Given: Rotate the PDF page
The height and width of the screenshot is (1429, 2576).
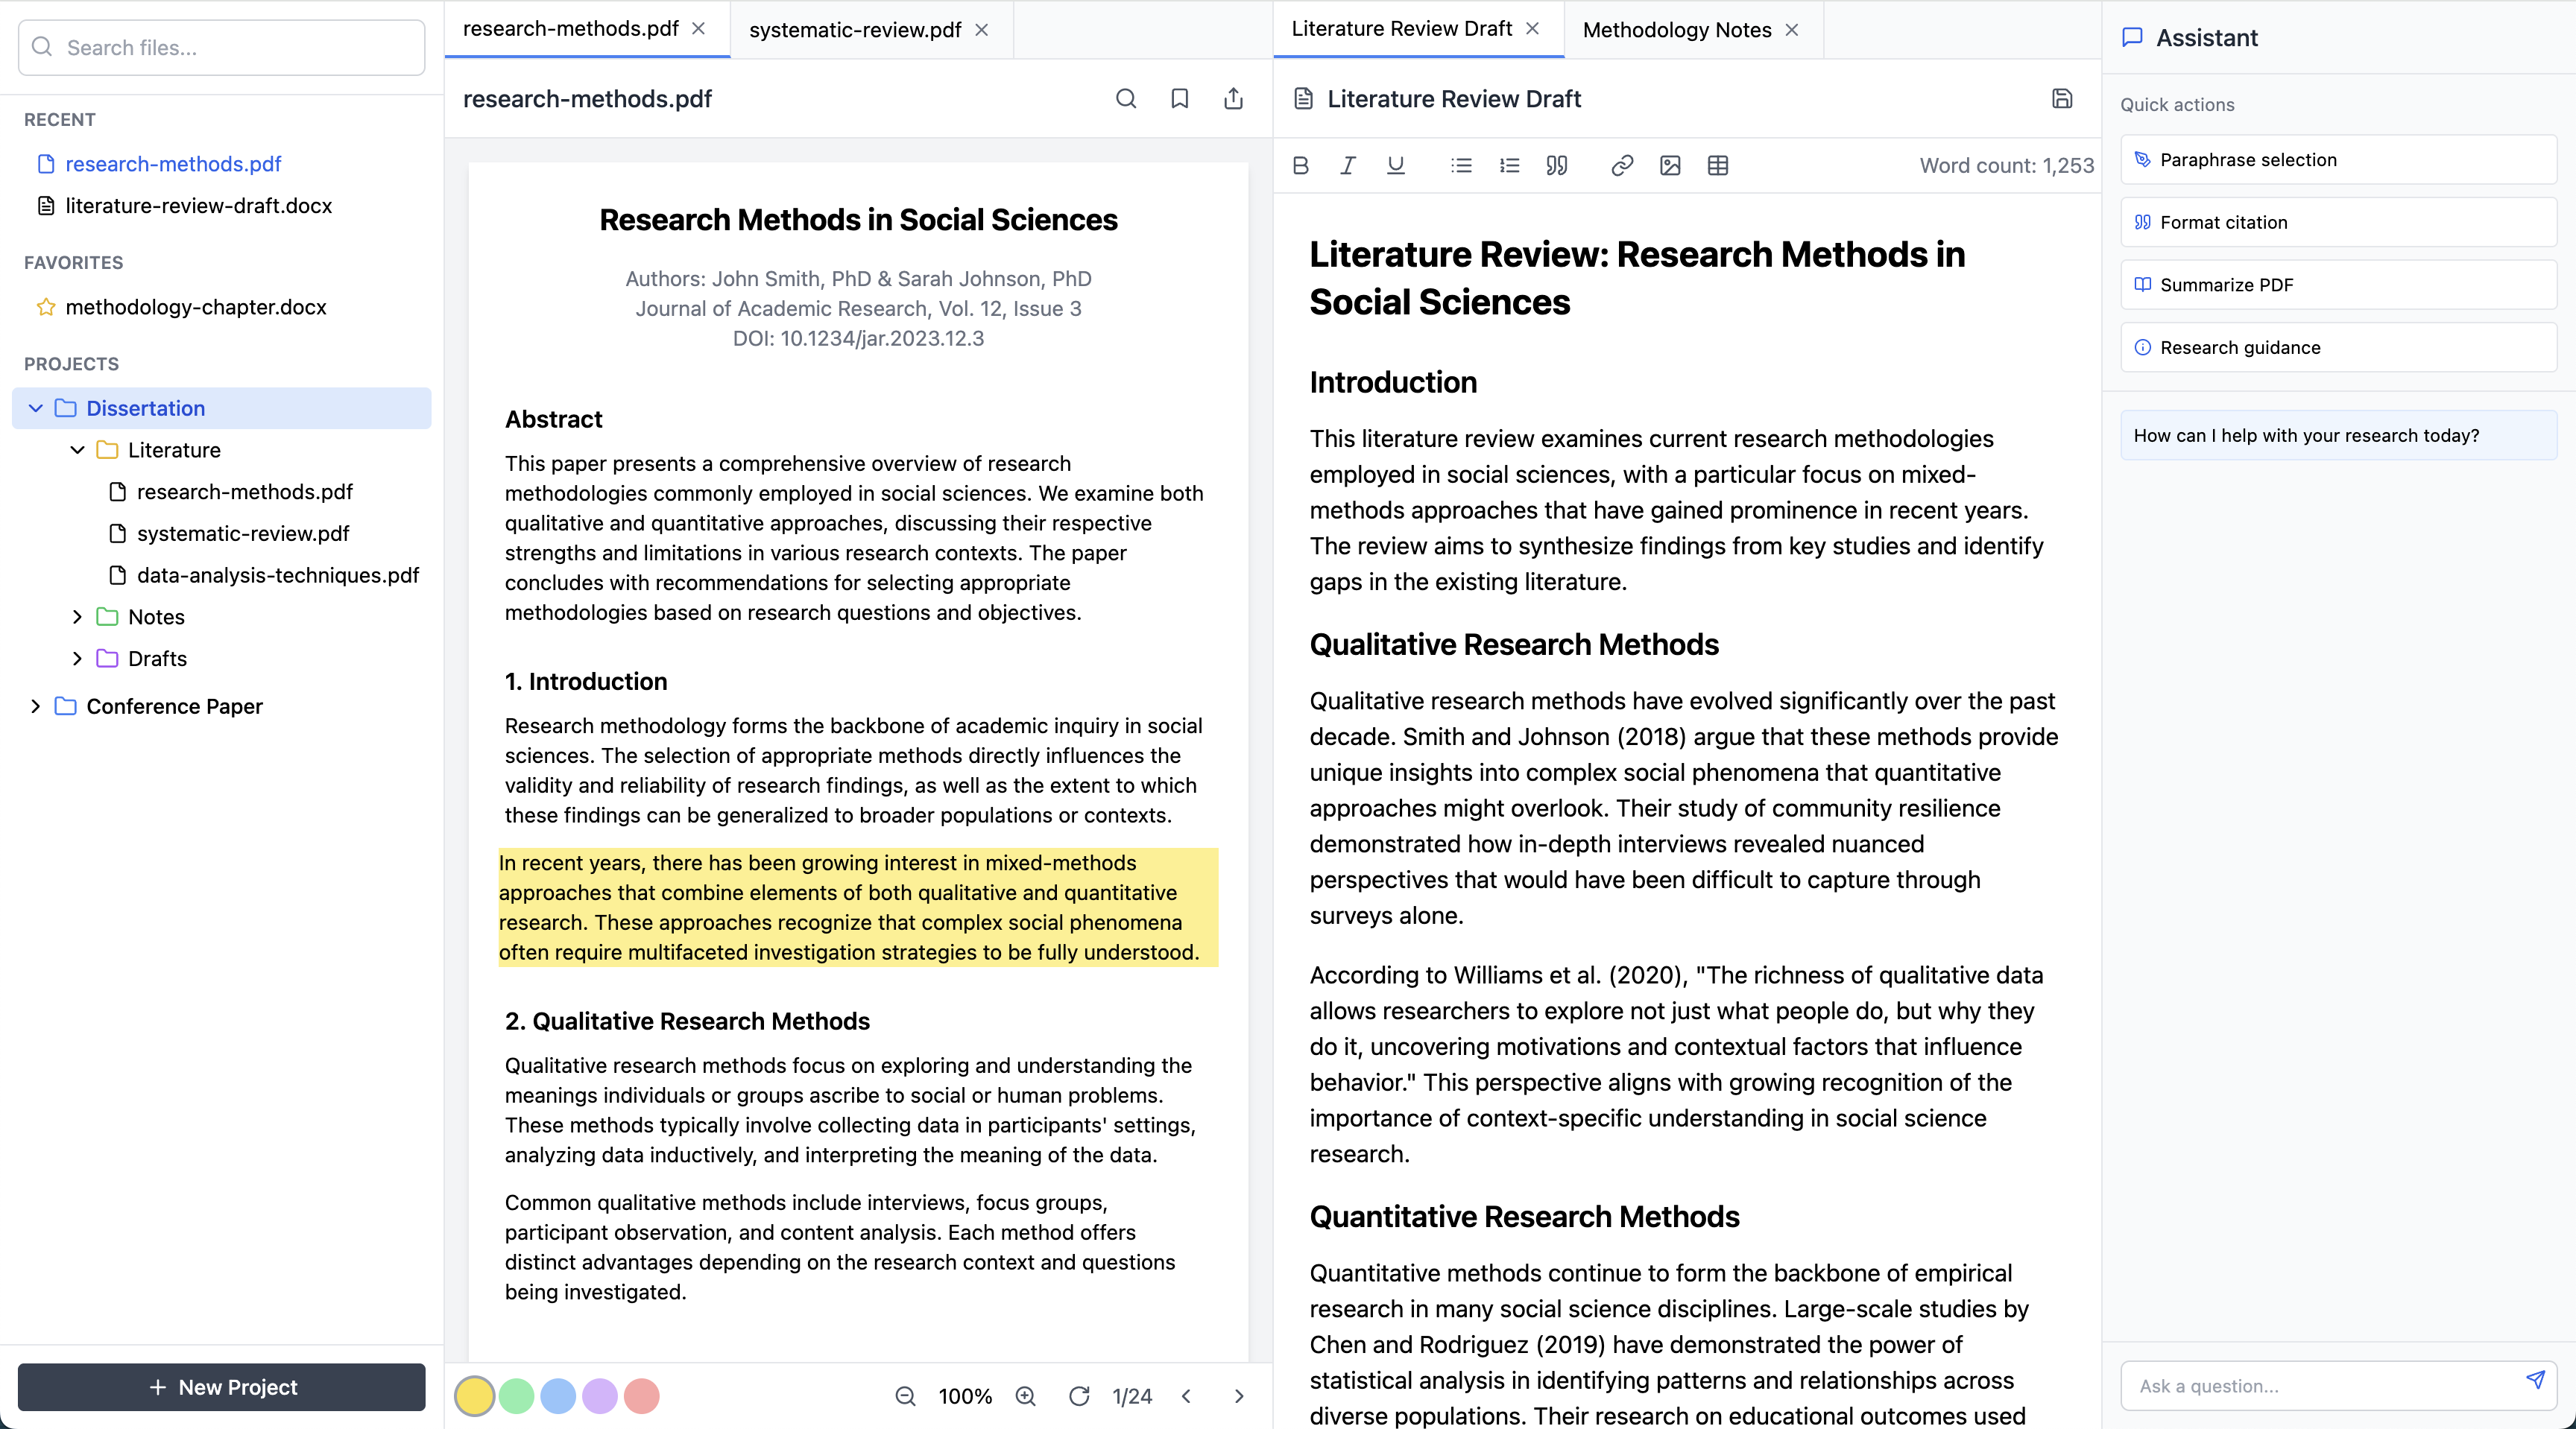Looking at the screenshot, I should point(1079,1396).
